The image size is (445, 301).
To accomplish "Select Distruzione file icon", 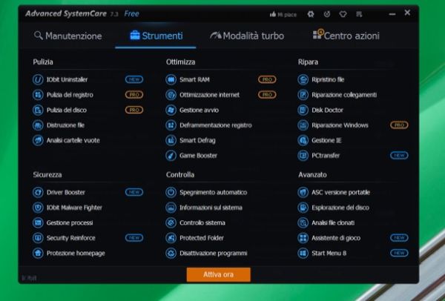I will pos(38,125).
